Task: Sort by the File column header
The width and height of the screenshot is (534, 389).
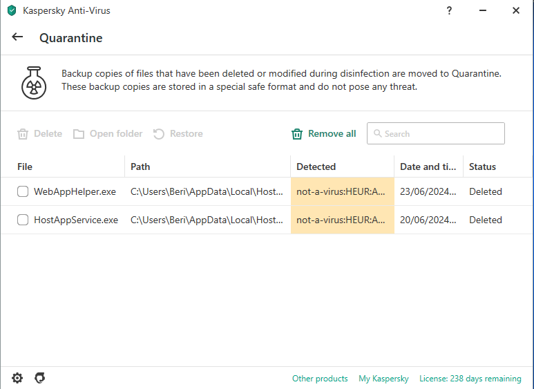Action: click(25, 167)
